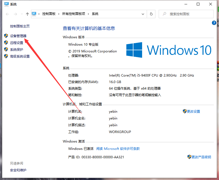
Task: Click the 另请参阅 heading text
Action: pyautogui.click(x=17, y=163)
